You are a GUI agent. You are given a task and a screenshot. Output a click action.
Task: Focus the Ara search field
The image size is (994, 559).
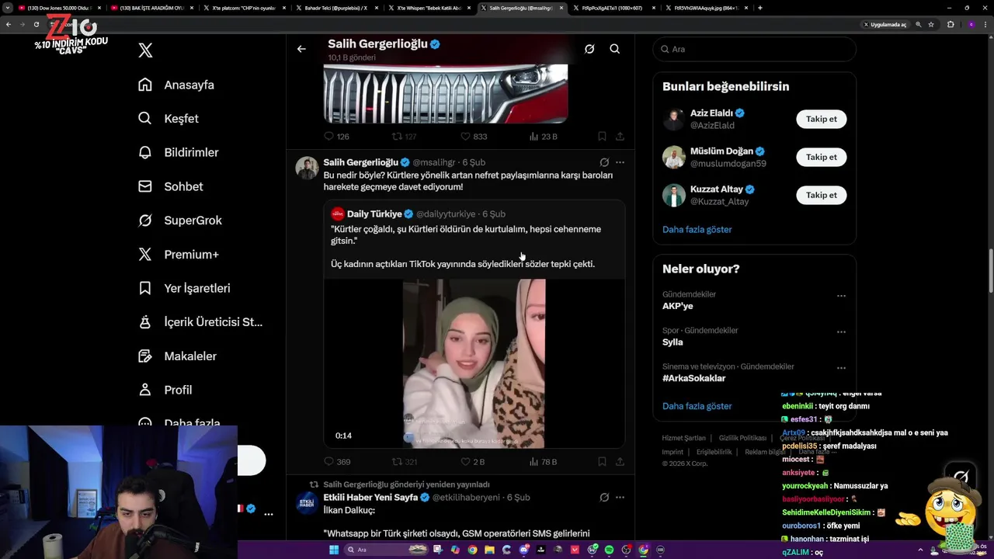pos(754,49)
